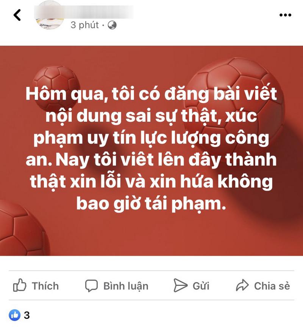Tap the thumbs-up Thích icon

20,285
